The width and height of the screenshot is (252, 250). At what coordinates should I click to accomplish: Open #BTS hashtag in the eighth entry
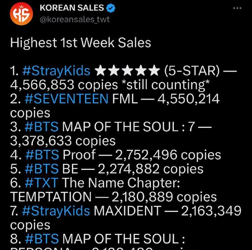(42, 239)
